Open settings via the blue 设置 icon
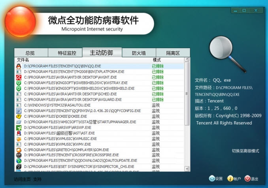This screenshot has width=268, height=188. coord(212,179)
